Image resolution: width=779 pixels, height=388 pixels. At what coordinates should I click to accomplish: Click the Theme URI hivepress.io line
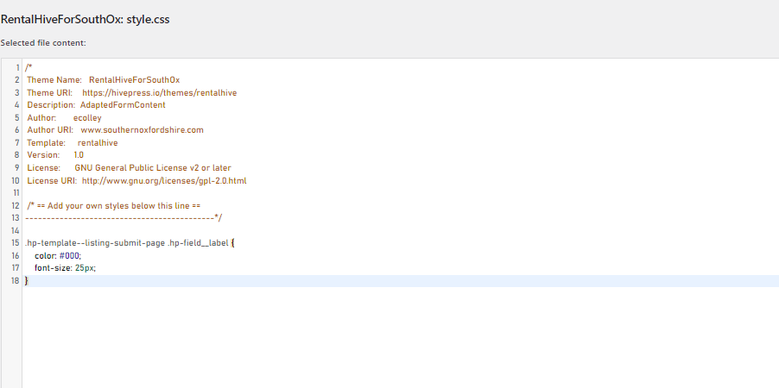point(131,93)
